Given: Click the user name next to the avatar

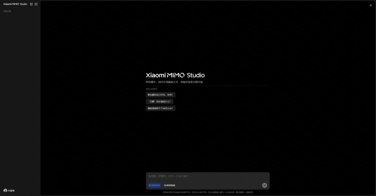Looking at the screenshot, I should click(11, 191).
